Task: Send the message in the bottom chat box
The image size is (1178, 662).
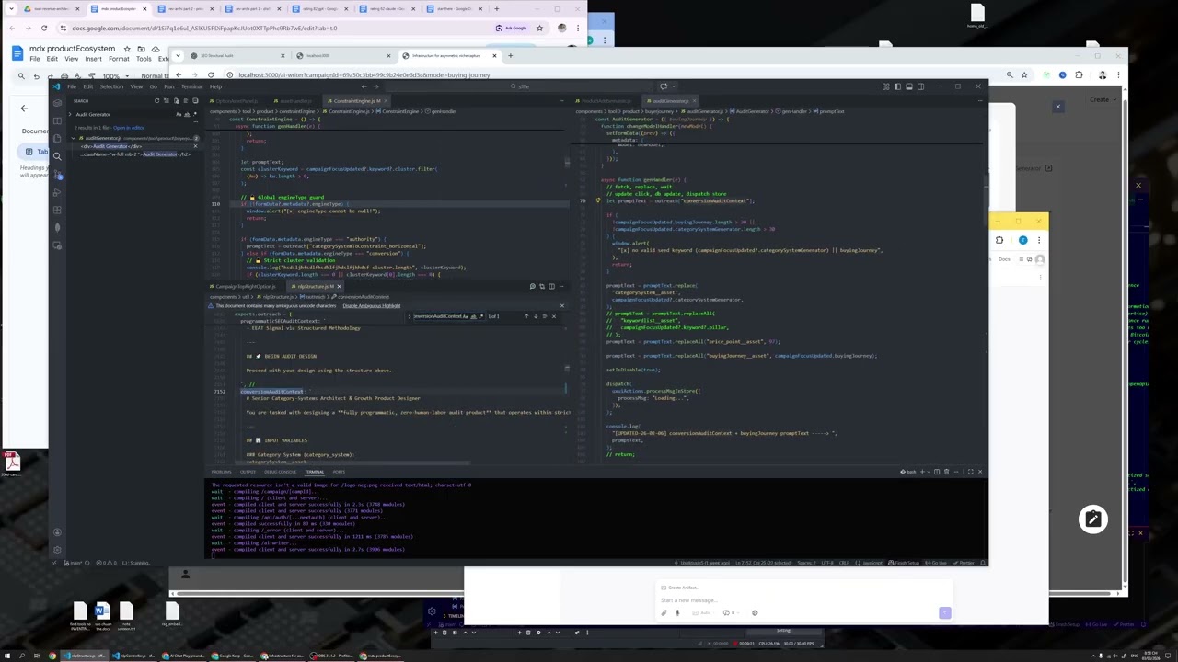Action: tap(944, 612)
